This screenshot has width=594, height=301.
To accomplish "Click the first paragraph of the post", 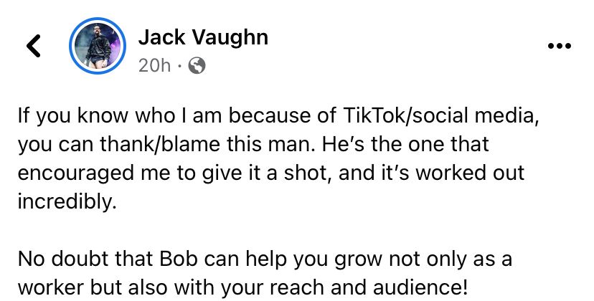I will tap(278, 158).
